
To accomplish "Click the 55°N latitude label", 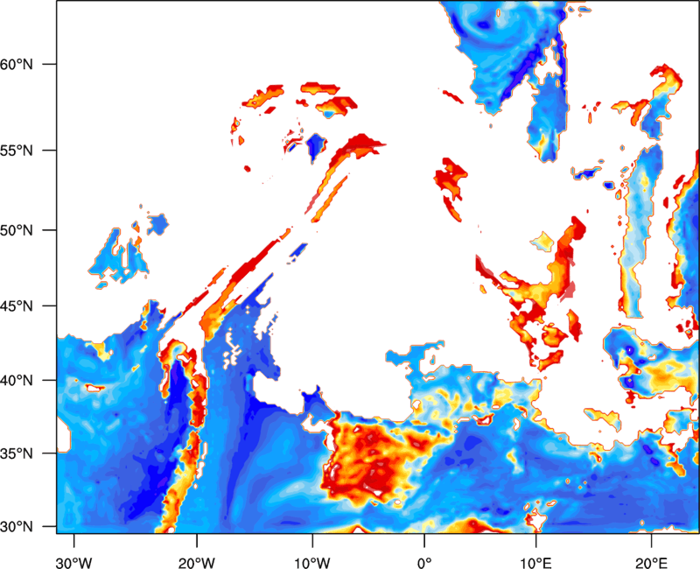I will point(17,151).
